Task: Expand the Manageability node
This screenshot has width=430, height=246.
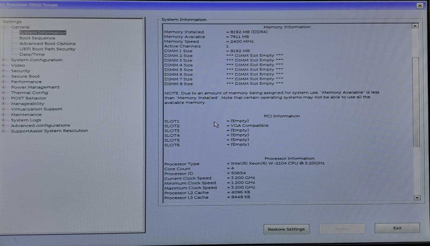Action: coord(4,104)
